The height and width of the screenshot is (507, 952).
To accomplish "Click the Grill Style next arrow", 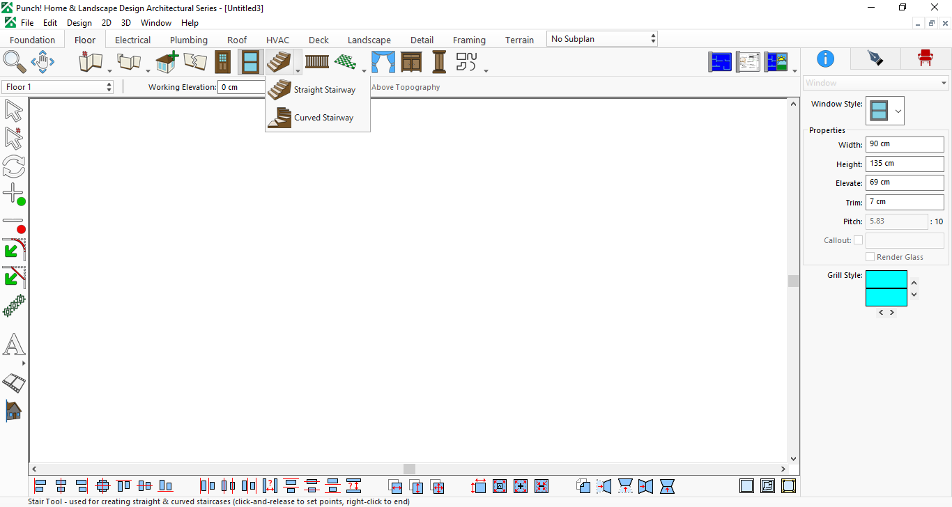I will 891,313.
